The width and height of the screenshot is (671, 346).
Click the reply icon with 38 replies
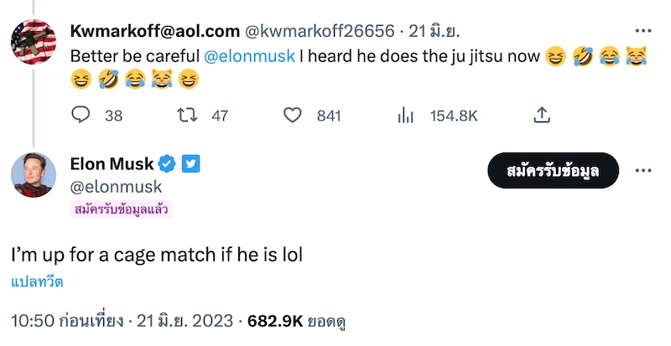[81, 116]
